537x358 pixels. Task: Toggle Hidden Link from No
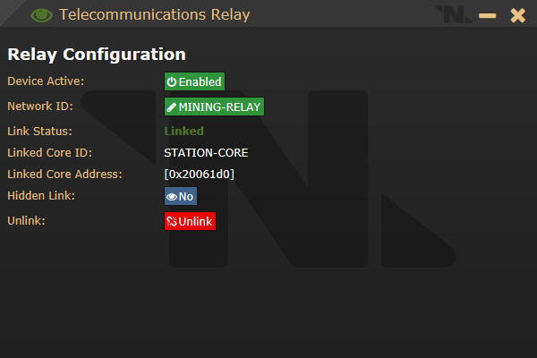tap(181, 196)
